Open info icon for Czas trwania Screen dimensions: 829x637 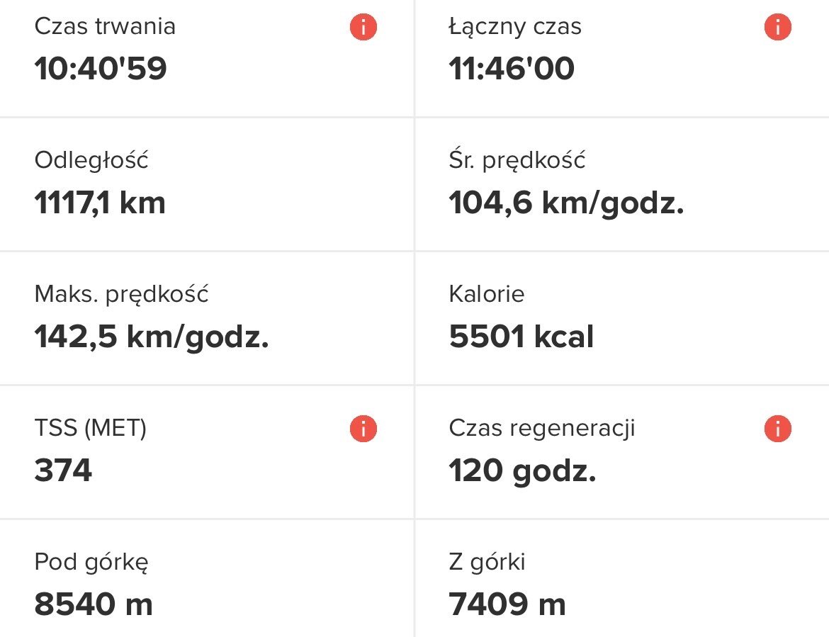pyautogui.click(x=363, y=28)
